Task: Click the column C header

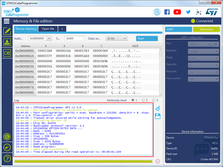Action: click(x=101, y=46)
